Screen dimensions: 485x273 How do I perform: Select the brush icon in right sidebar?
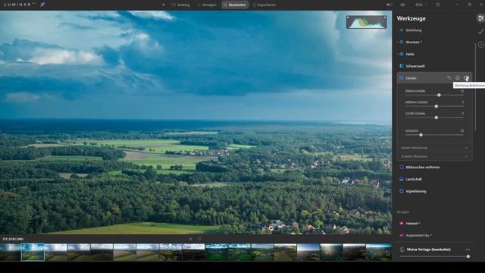[x=481, y=31]
